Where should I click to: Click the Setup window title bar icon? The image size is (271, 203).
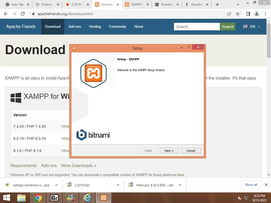pos(74,48)
